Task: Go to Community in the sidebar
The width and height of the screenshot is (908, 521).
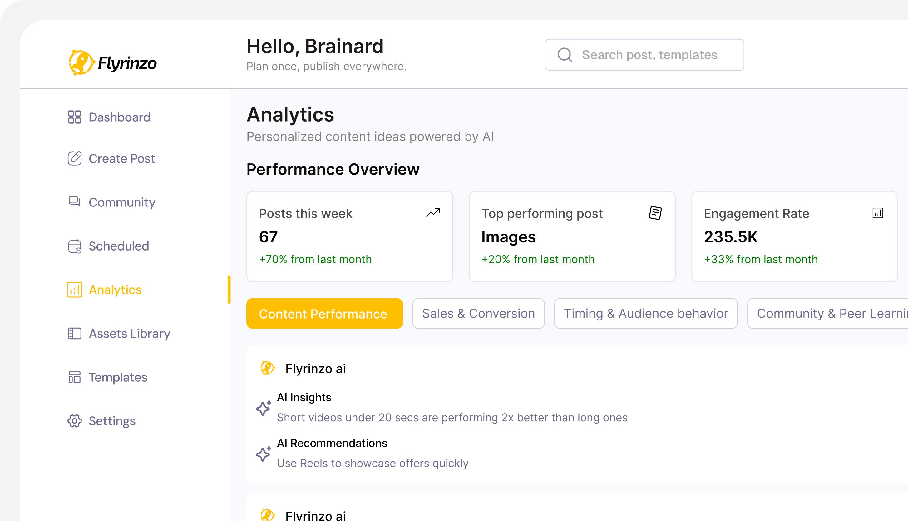Action: click(x=111, y=202)
